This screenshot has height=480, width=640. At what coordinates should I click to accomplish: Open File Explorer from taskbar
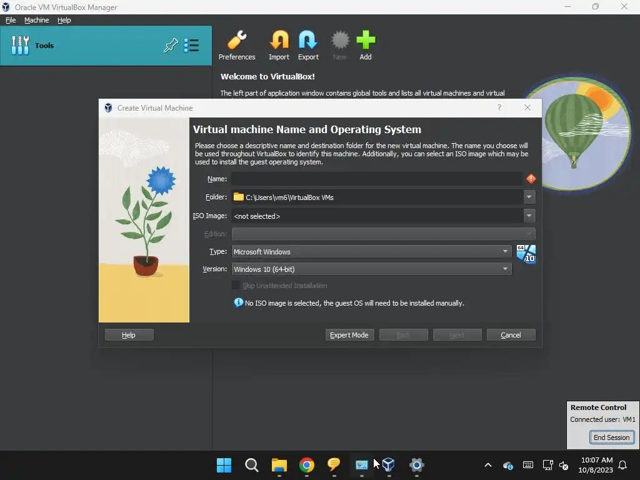pos(279,465)
